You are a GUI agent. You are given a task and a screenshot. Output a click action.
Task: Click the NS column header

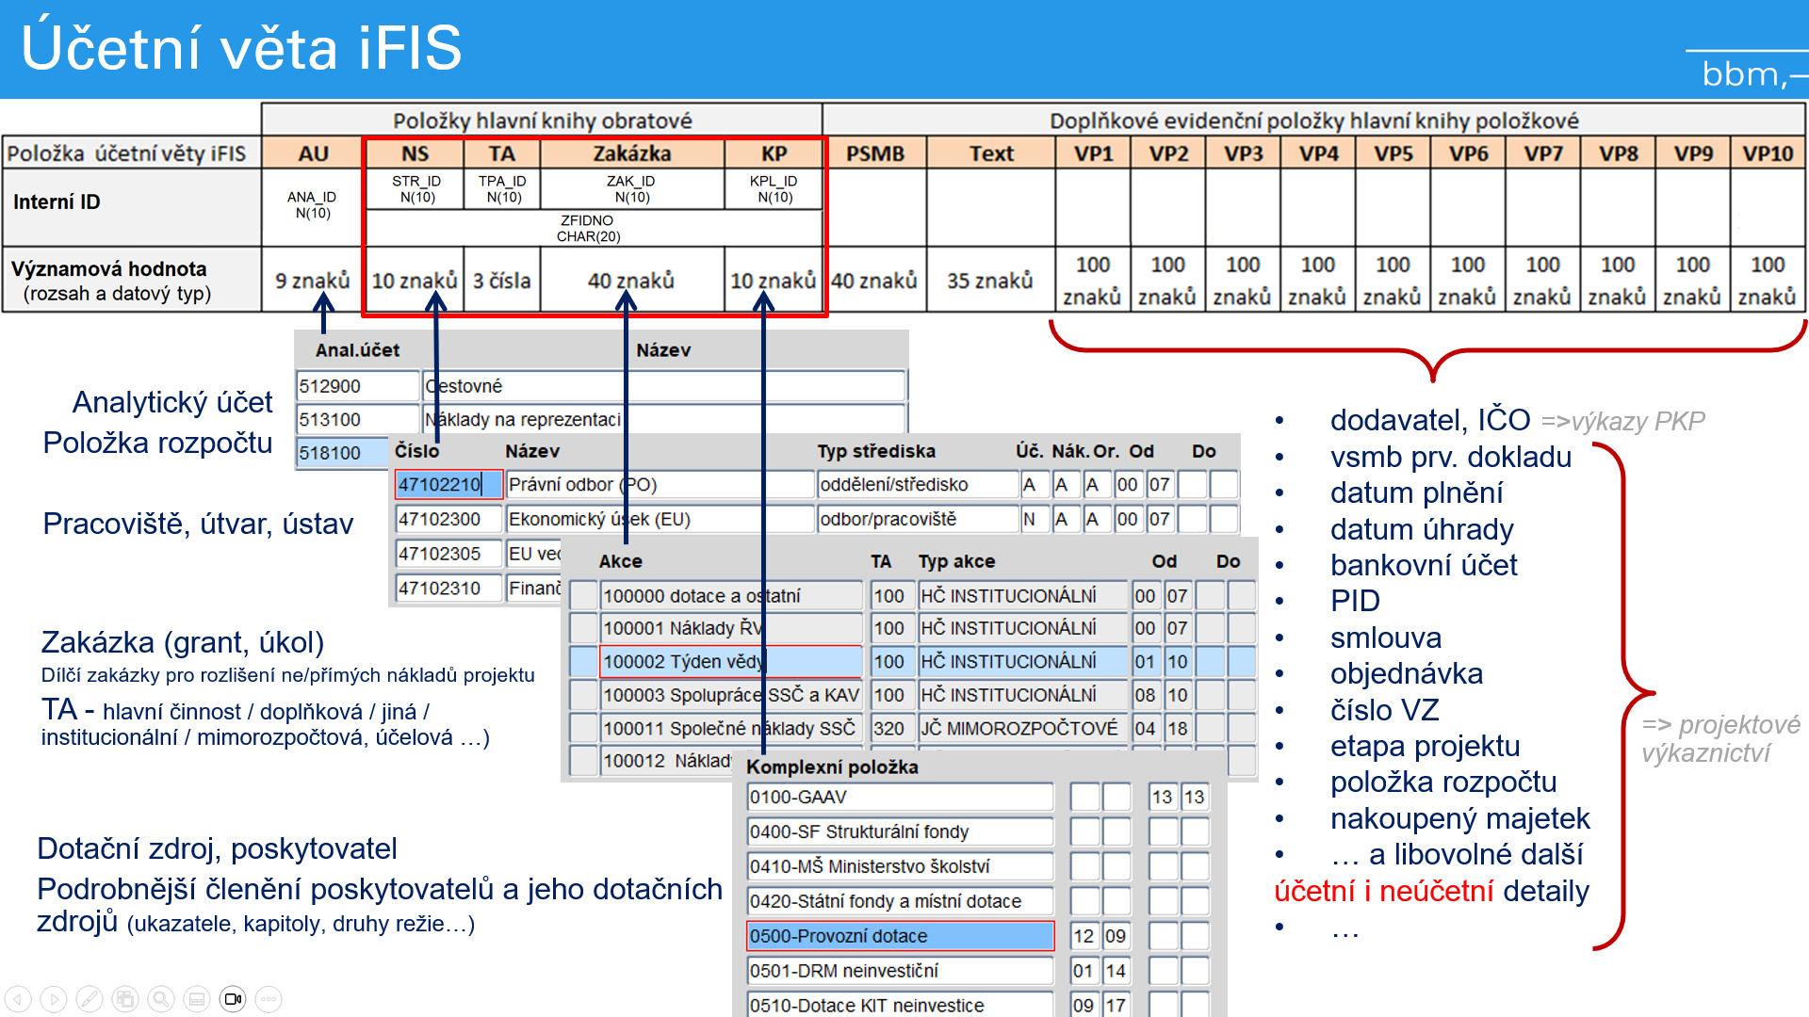(x=415, y=153)
